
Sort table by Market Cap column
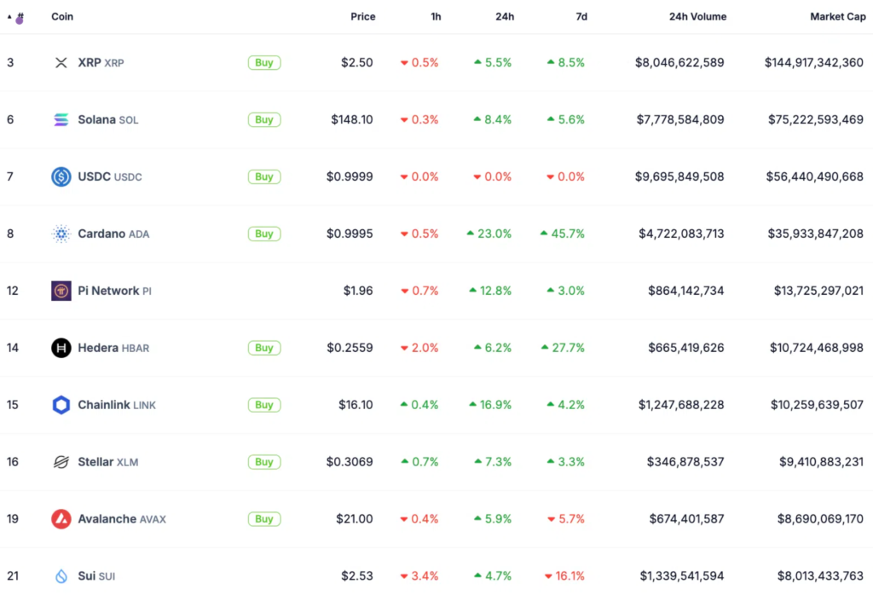837,17
